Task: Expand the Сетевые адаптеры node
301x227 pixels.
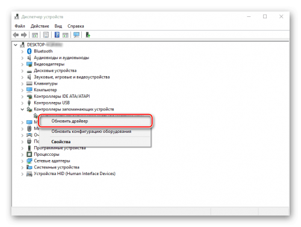Action: tap(22, 161)
